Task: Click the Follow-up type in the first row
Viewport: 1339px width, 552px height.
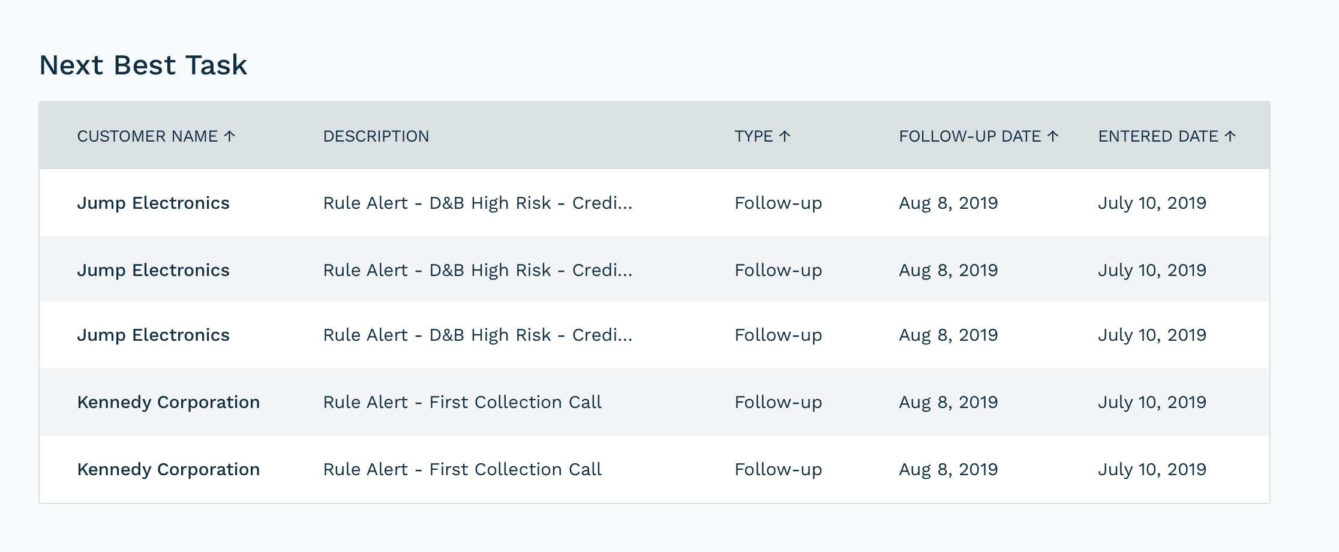Action: click(778, 203)
